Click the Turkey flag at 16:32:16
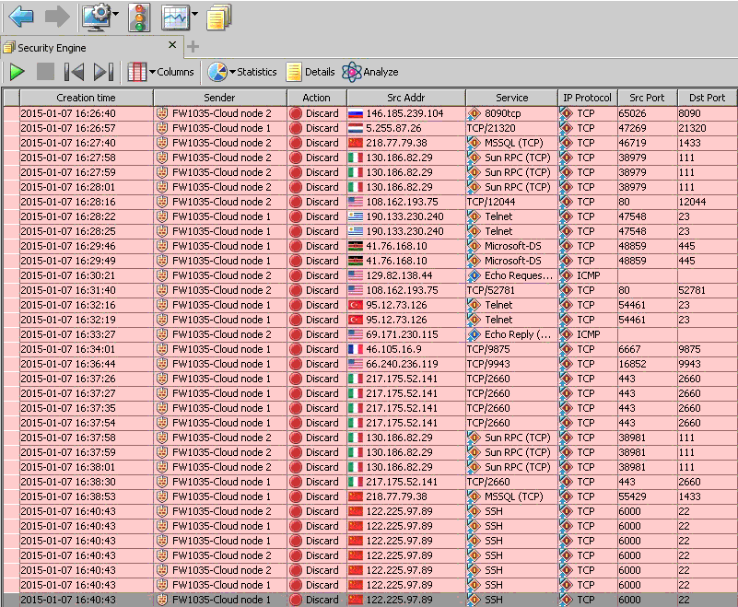The image size is (738, 607). coord(356,305)
